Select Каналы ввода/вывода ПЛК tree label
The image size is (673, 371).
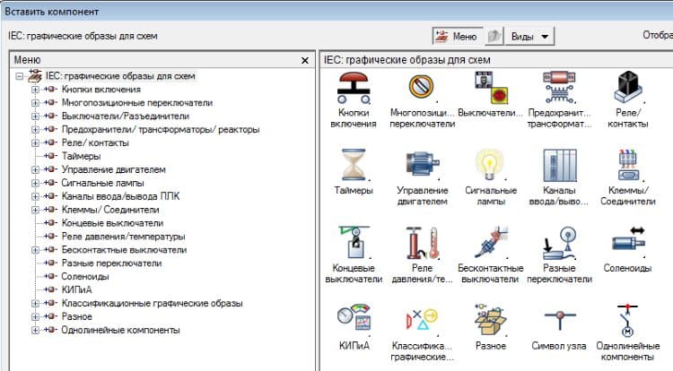click(120, 196)
